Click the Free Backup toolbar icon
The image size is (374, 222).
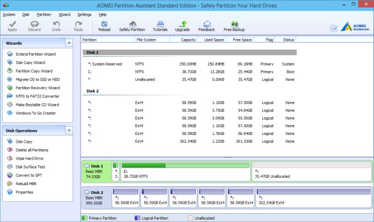click(234, 24)
